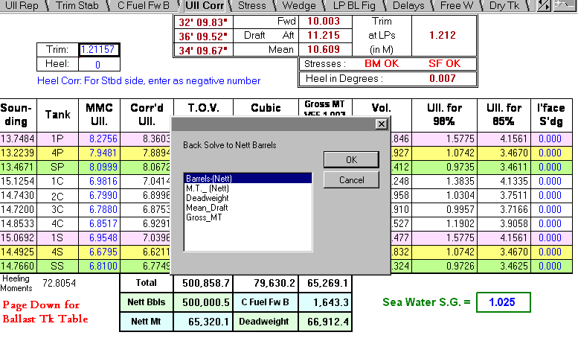Image resolution: width=578 pixels, height=341 pixels.
Task: Click the Trim value input cell
Action: coord(98,50)
